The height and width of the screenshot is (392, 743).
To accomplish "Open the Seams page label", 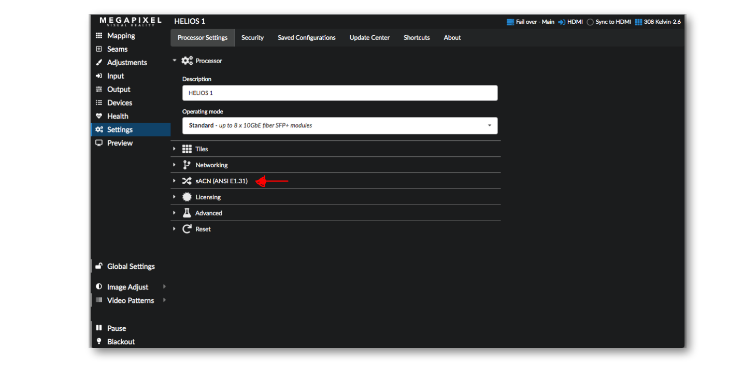I will [x=117, y=49].
